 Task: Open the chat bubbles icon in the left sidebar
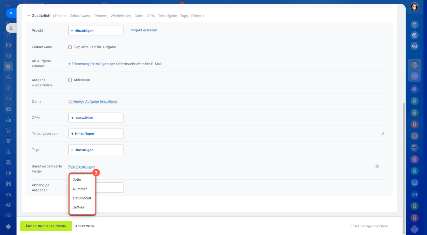[8, 56]
